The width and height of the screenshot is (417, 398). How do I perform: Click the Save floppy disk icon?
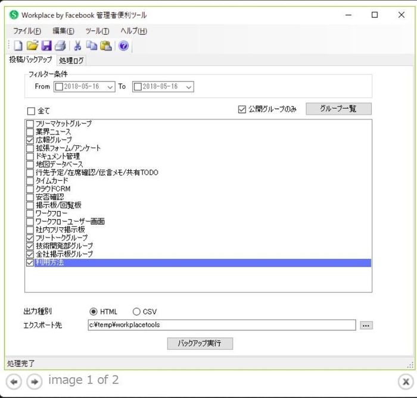46,46
